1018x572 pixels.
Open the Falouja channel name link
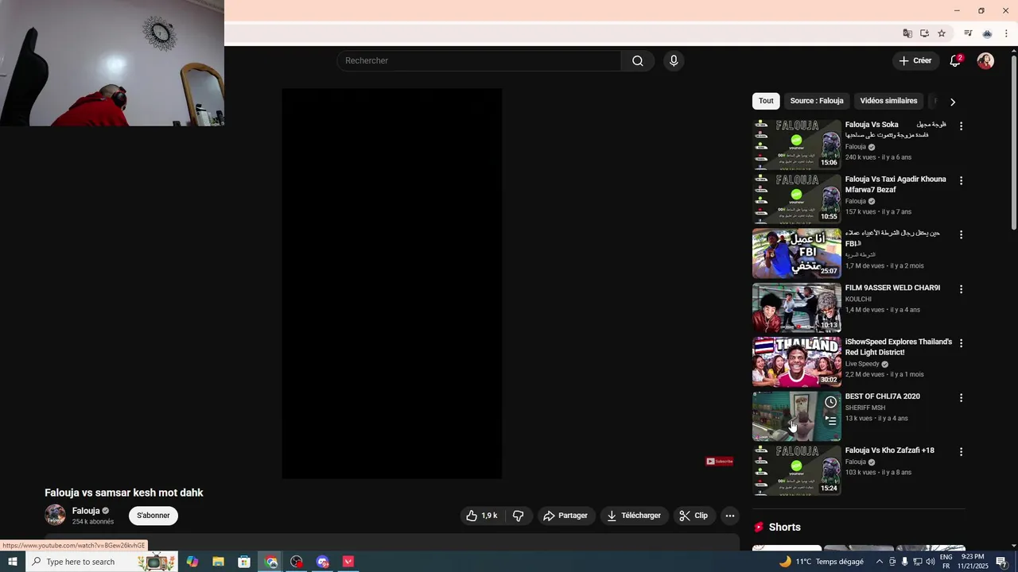click(86, 511)
